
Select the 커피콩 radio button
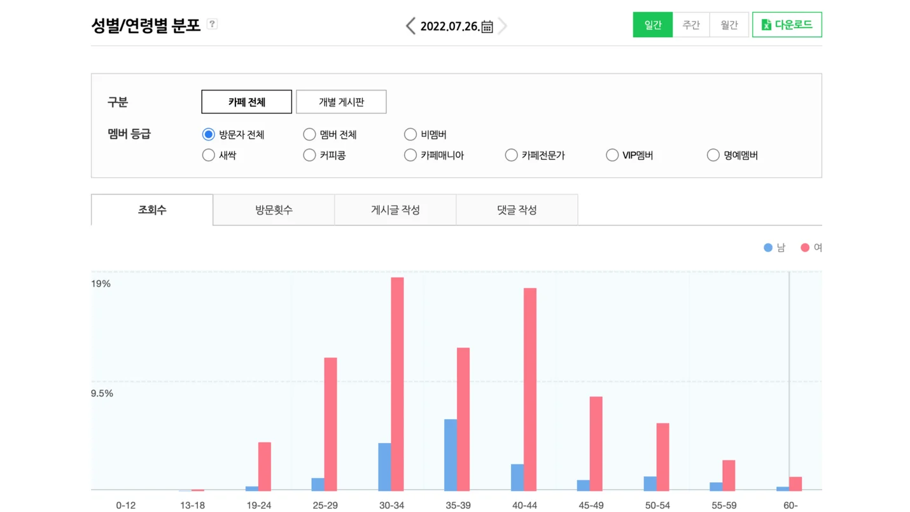coord(309,155)
